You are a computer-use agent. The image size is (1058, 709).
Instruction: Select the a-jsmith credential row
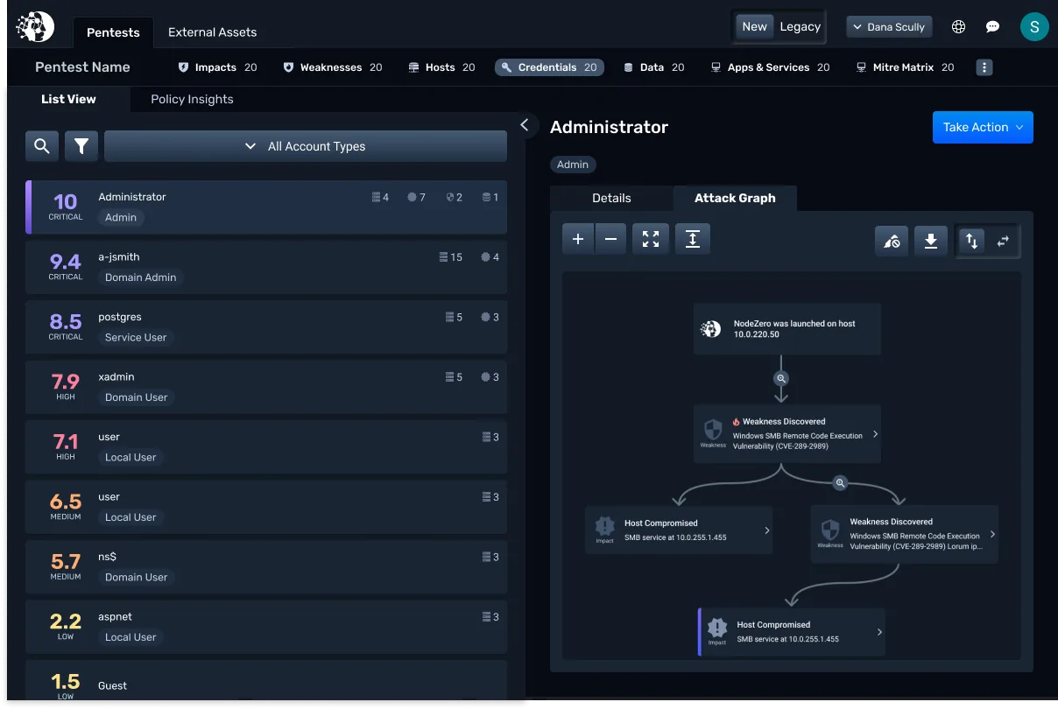[x=266, y=267]
